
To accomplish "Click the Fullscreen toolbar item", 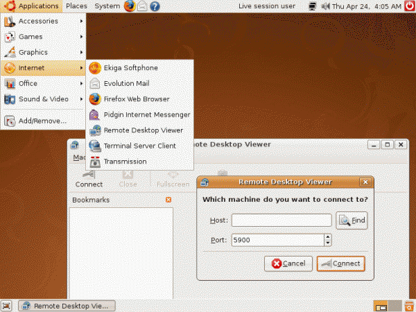I will 173,180.
